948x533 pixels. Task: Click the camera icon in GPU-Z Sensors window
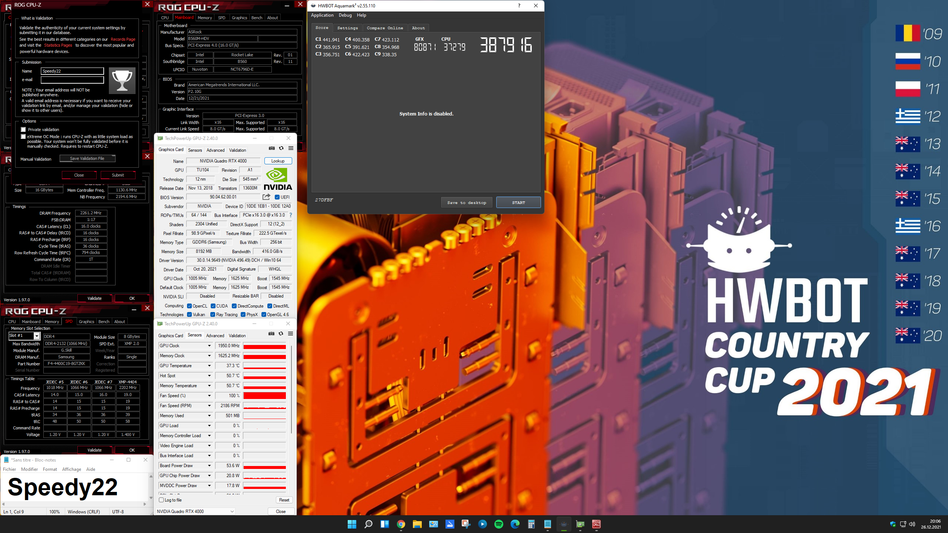click(271, 333)
